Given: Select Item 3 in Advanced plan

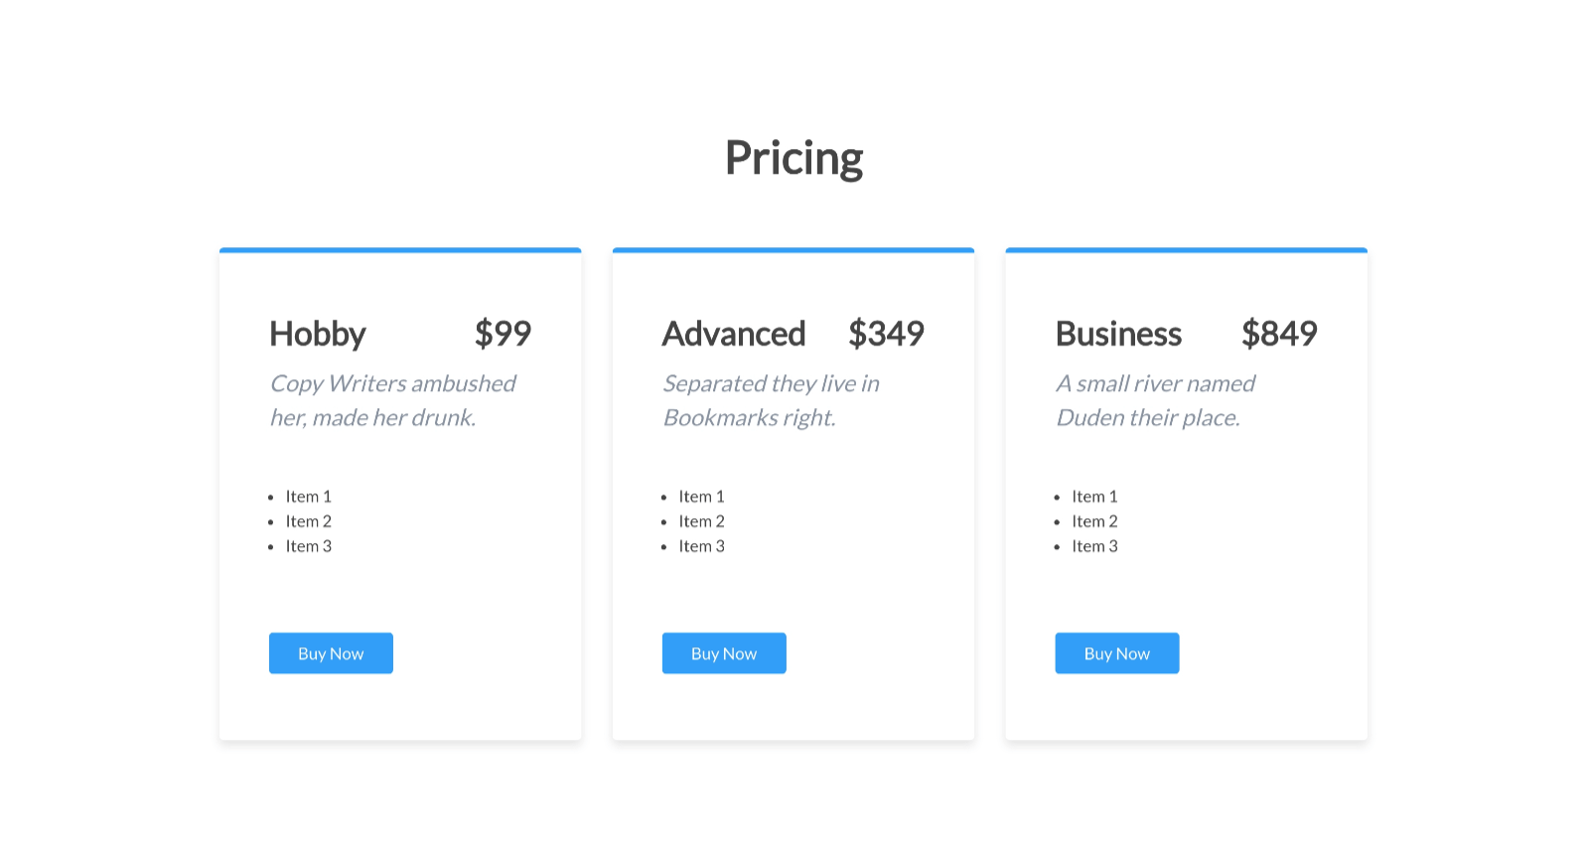Looking at the screenshot, I should [x=701, y=545].
